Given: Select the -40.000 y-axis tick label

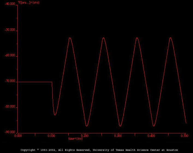Looking at the screenshot, I should 10,4.
